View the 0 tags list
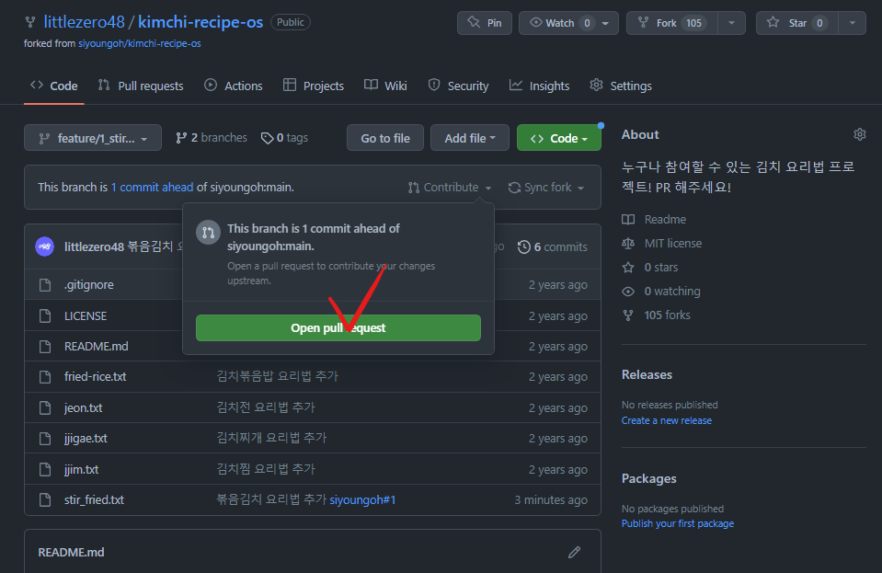This screenshot has width=882, height=573. 284,138
